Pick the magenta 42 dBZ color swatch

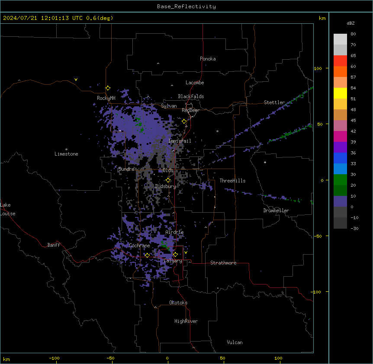coord(340,136)
